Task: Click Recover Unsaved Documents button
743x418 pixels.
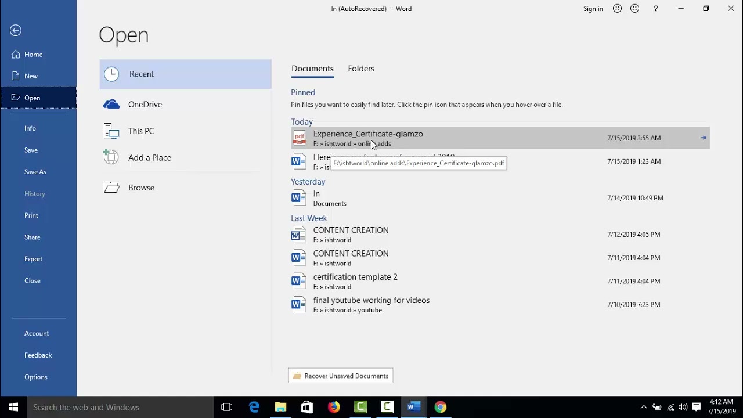Action: 341,376
